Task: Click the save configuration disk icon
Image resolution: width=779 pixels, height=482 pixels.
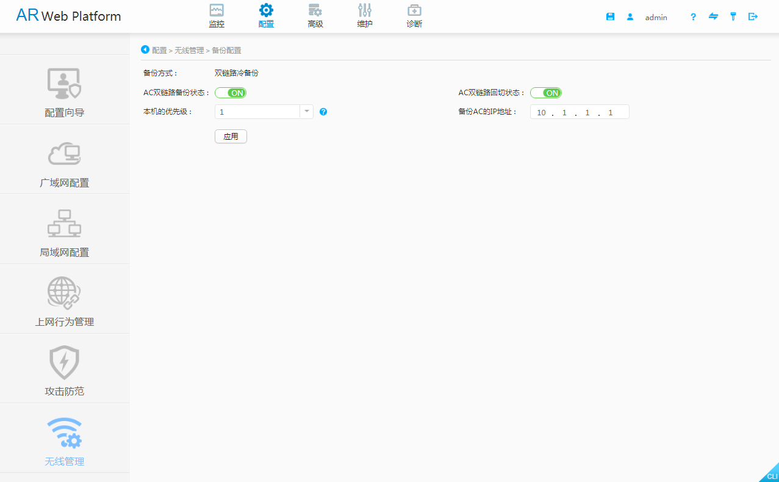Action: [610, 17]
